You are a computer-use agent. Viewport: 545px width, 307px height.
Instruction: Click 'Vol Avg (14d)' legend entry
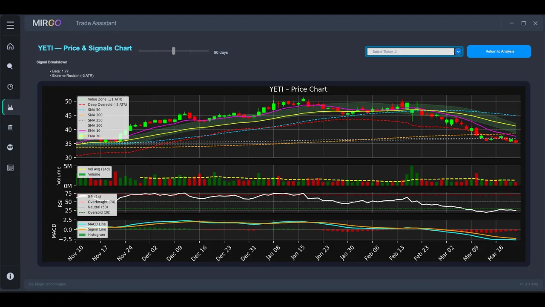point(94,169)
